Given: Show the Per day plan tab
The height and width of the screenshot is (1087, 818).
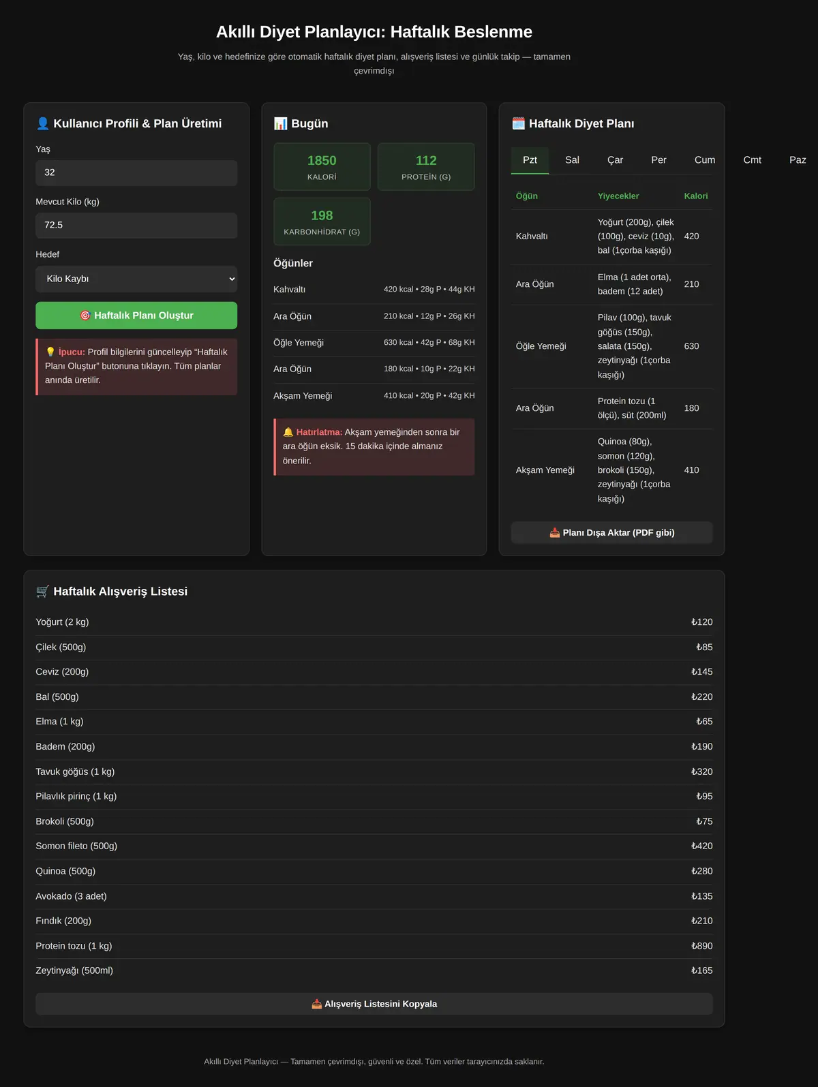Looking at the screenshot, I should click(658, 160).
